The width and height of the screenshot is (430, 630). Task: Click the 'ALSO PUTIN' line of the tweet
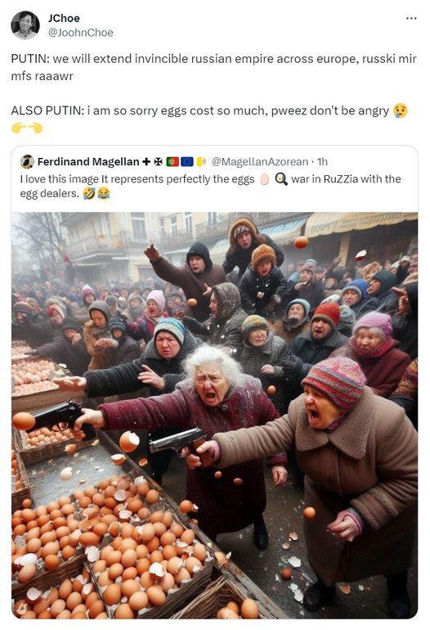click(x=209, y=110)
